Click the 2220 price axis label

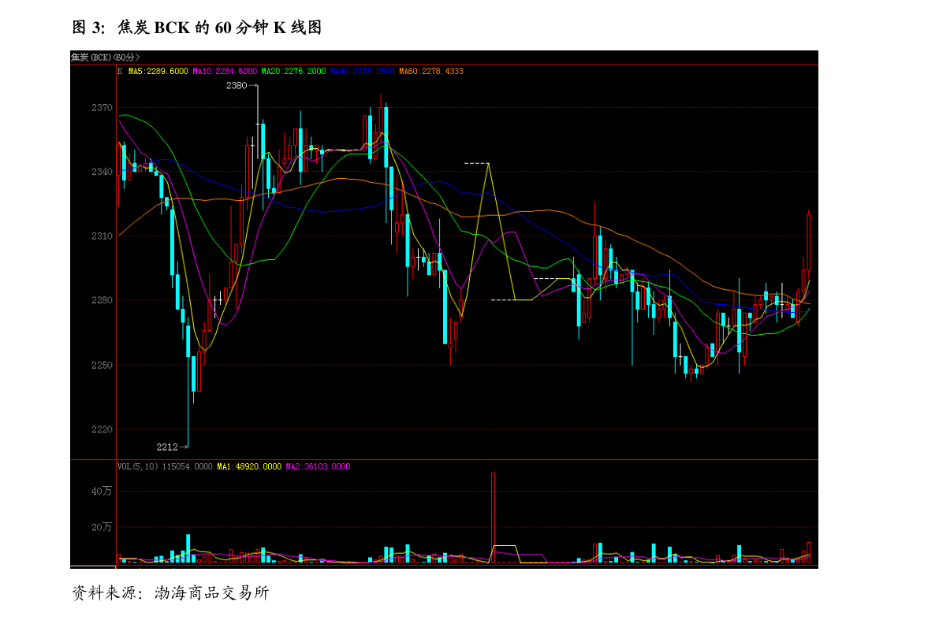click(x=102, y=429)
